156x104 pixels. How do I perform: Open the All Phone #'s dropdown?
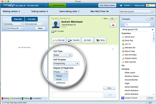pos(15,28)
